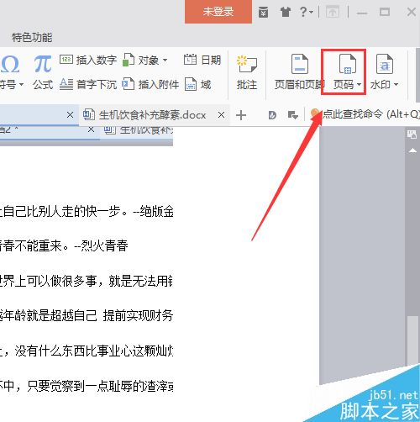Insert a field using 域

197,84
